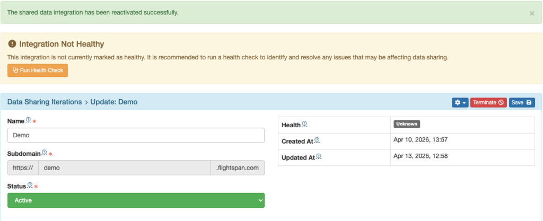The image size is (543, 221).
Task: Click the Updated At help icon
Action: (x=318, y=157)
